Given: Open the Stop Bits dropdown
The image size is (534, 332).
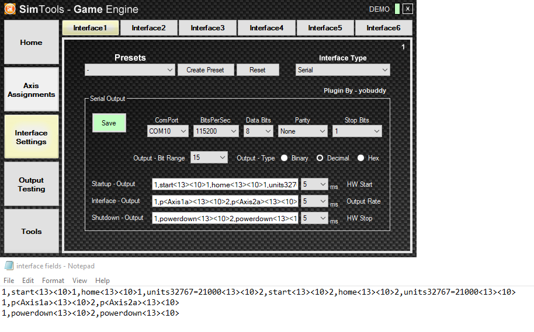Looking at the screenshot, I should [x=357, y=131].
